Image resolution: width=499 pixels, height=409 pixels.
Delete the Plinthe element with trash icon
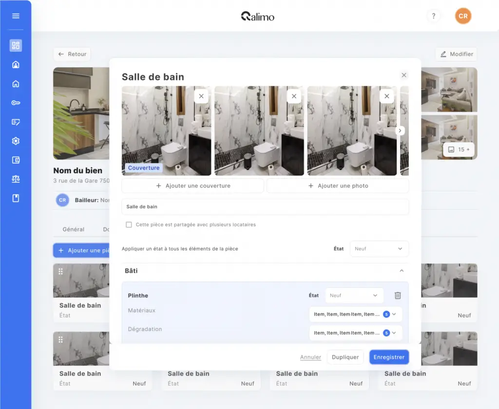click(x=398, y=296)
